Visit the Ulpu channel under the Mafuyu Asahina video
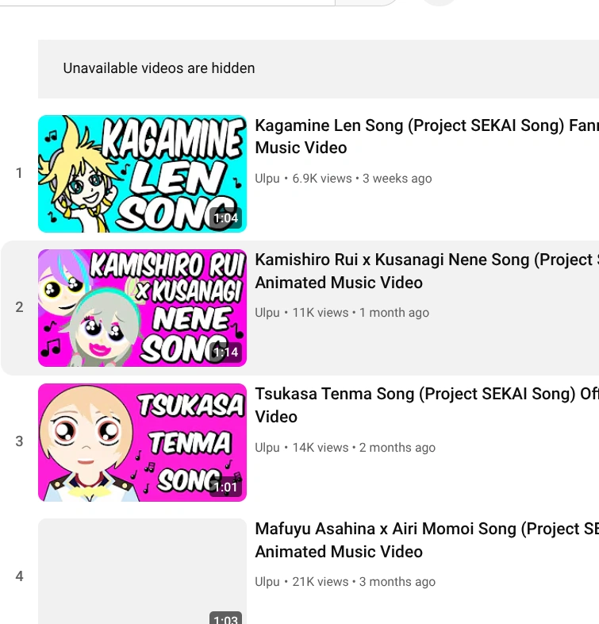599x624 pixels. 267,581
